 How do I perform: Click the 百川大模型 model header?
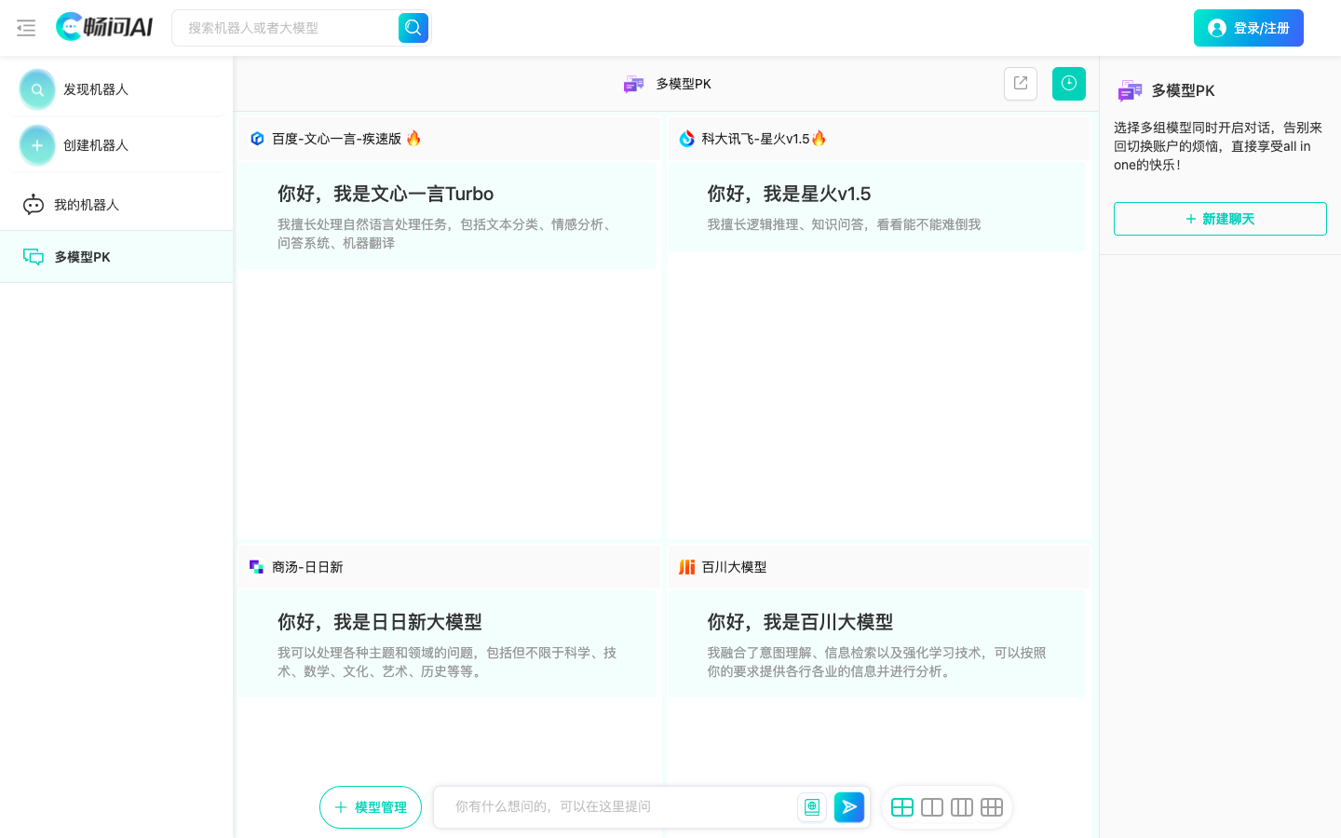(x=878, y=567)
